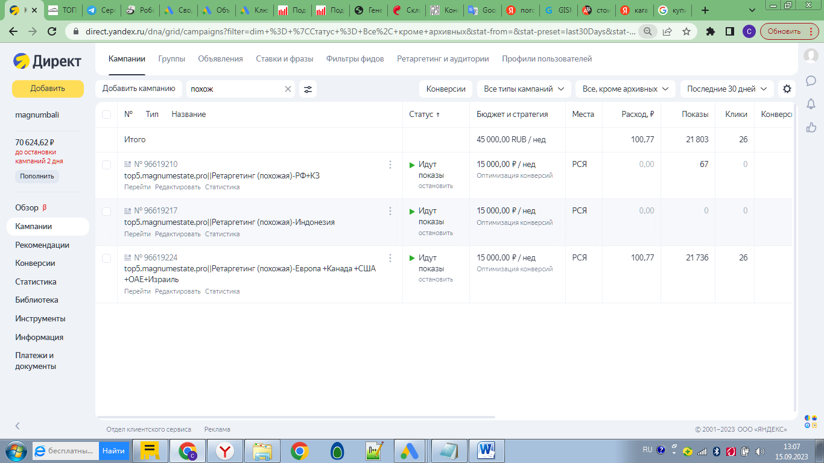Go back with the browser back arrow
The width and height of the screenshot is (824, 463).
click(x=13, y=31)
